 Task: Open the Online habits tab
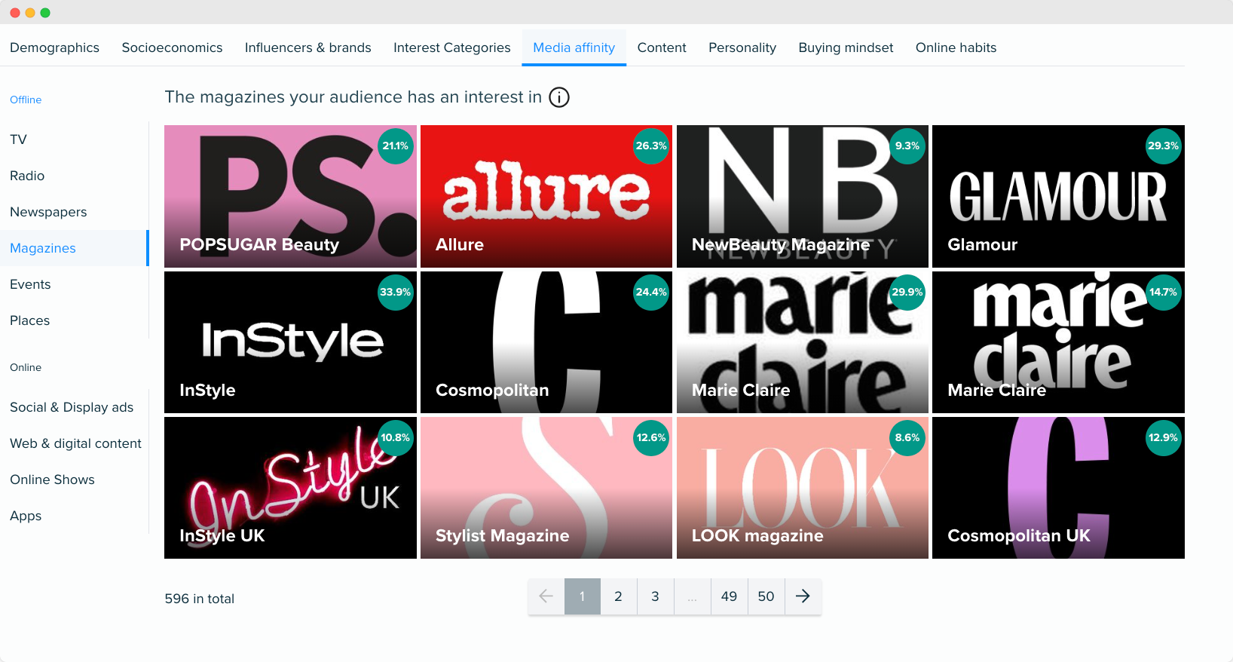(x=956, y=48)
